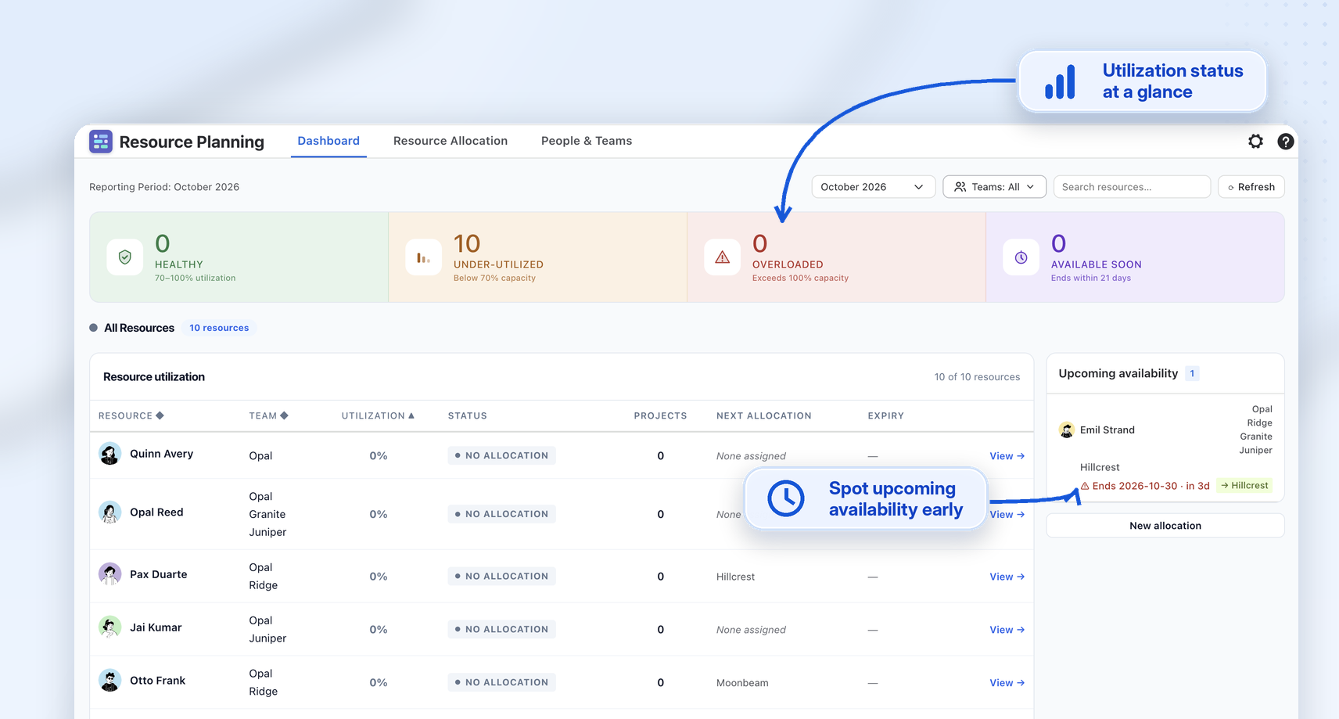Screen dimensions: 1339x719
Task: Click the Refresh button
Action: (x=1251, y=187)
